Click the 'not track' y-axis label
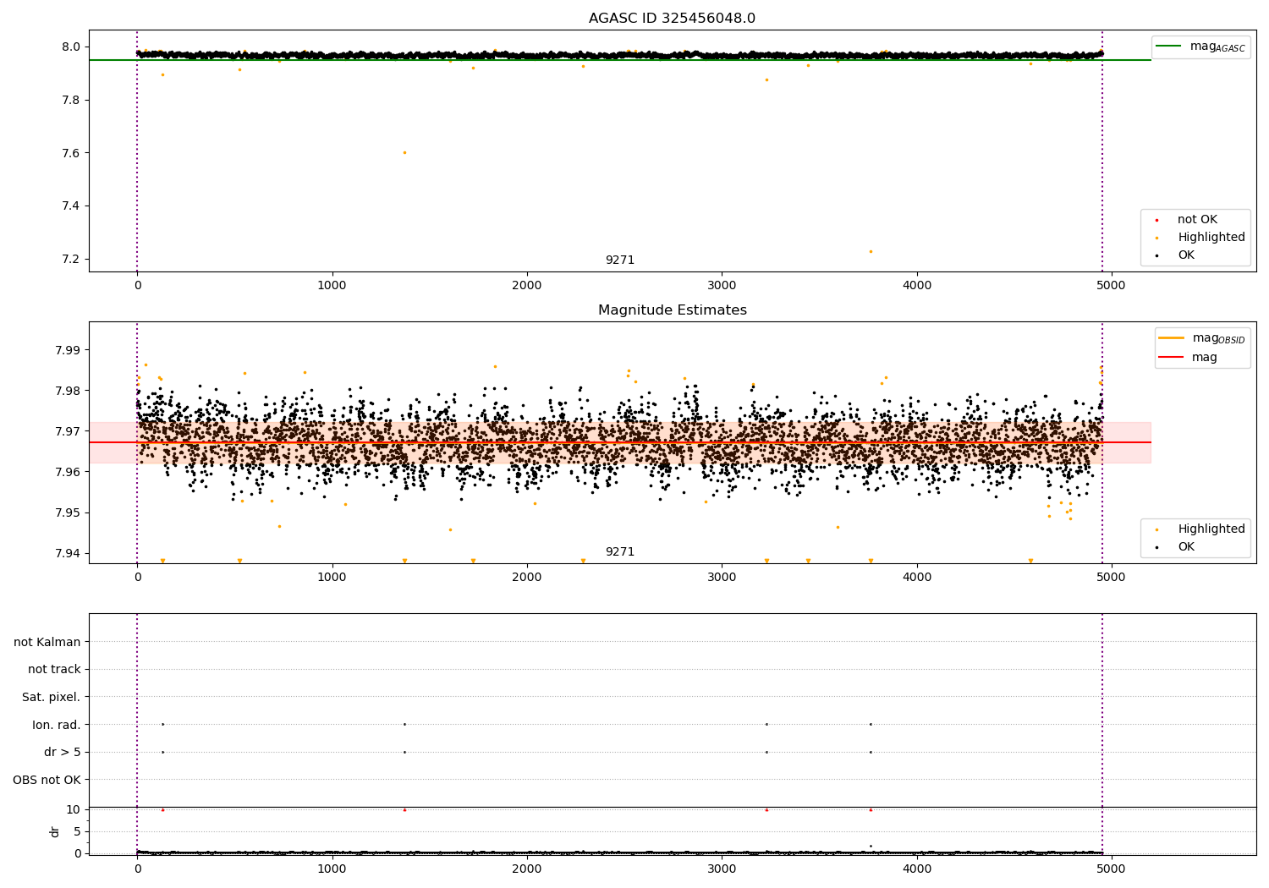1269x888 pixels. pyautogui.click(x=54, y=670)
